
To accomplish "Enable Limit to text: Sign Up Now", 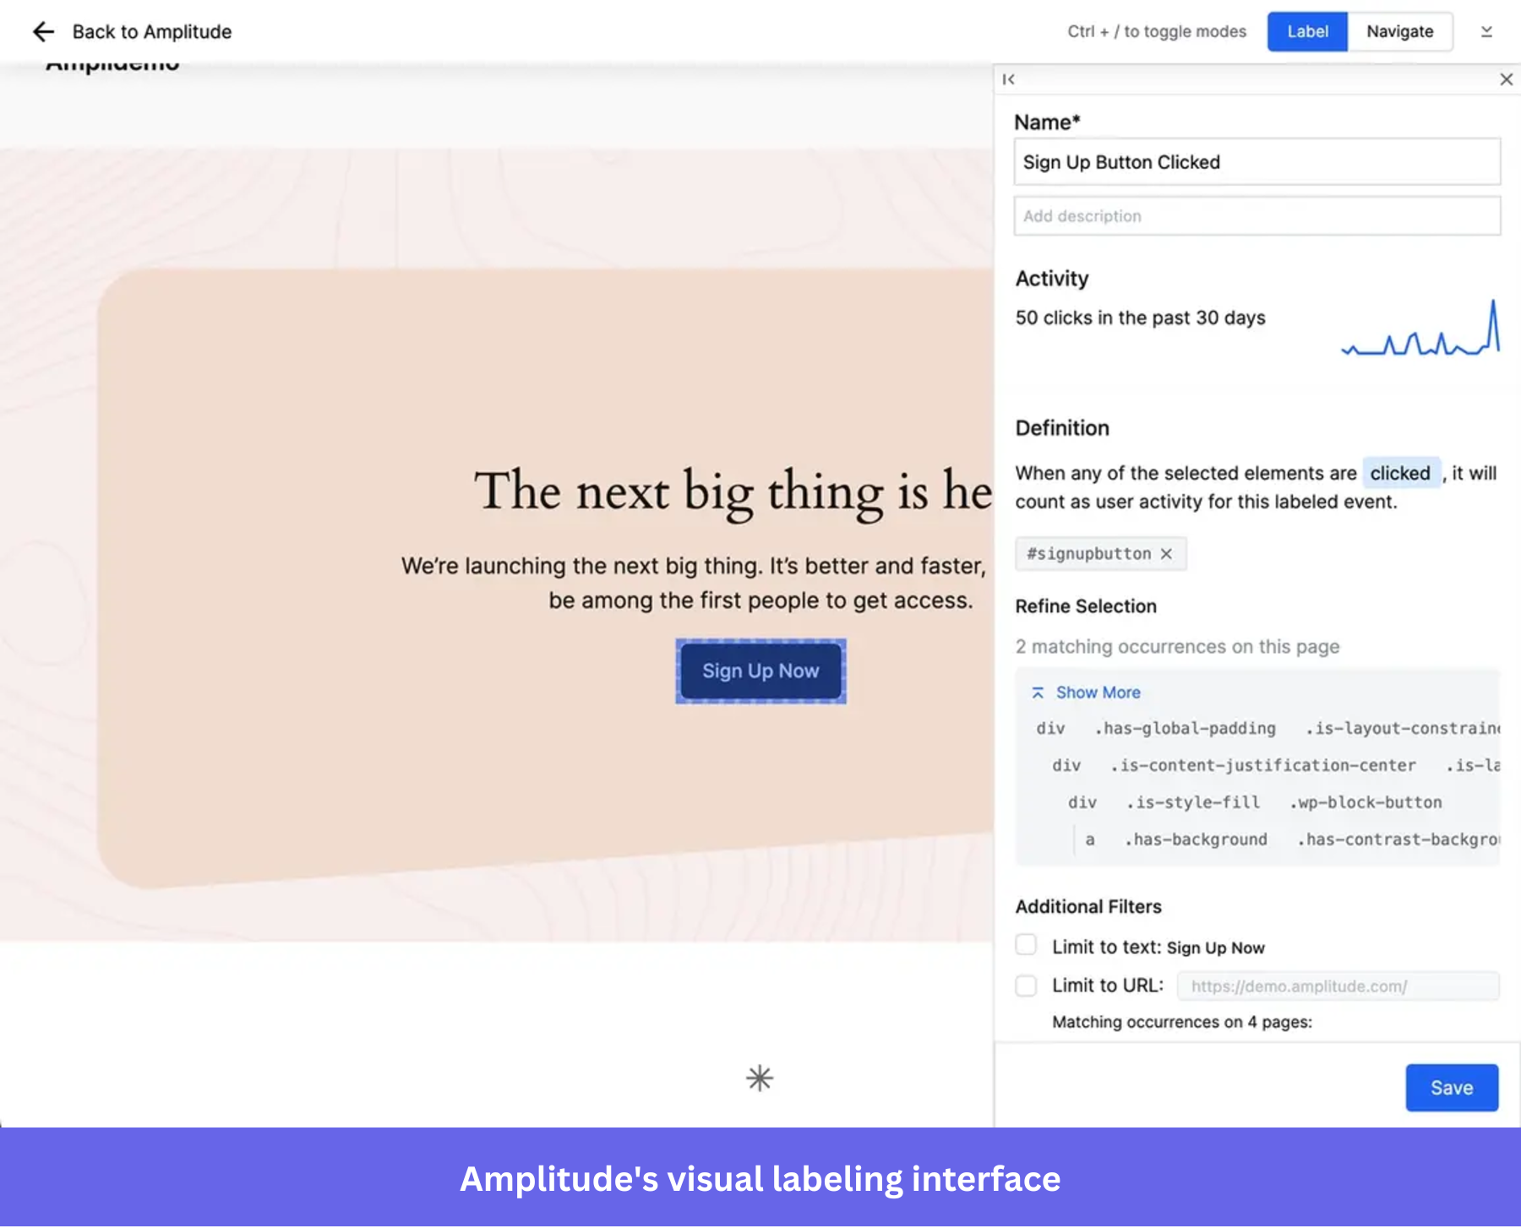I will [1026, 945].
